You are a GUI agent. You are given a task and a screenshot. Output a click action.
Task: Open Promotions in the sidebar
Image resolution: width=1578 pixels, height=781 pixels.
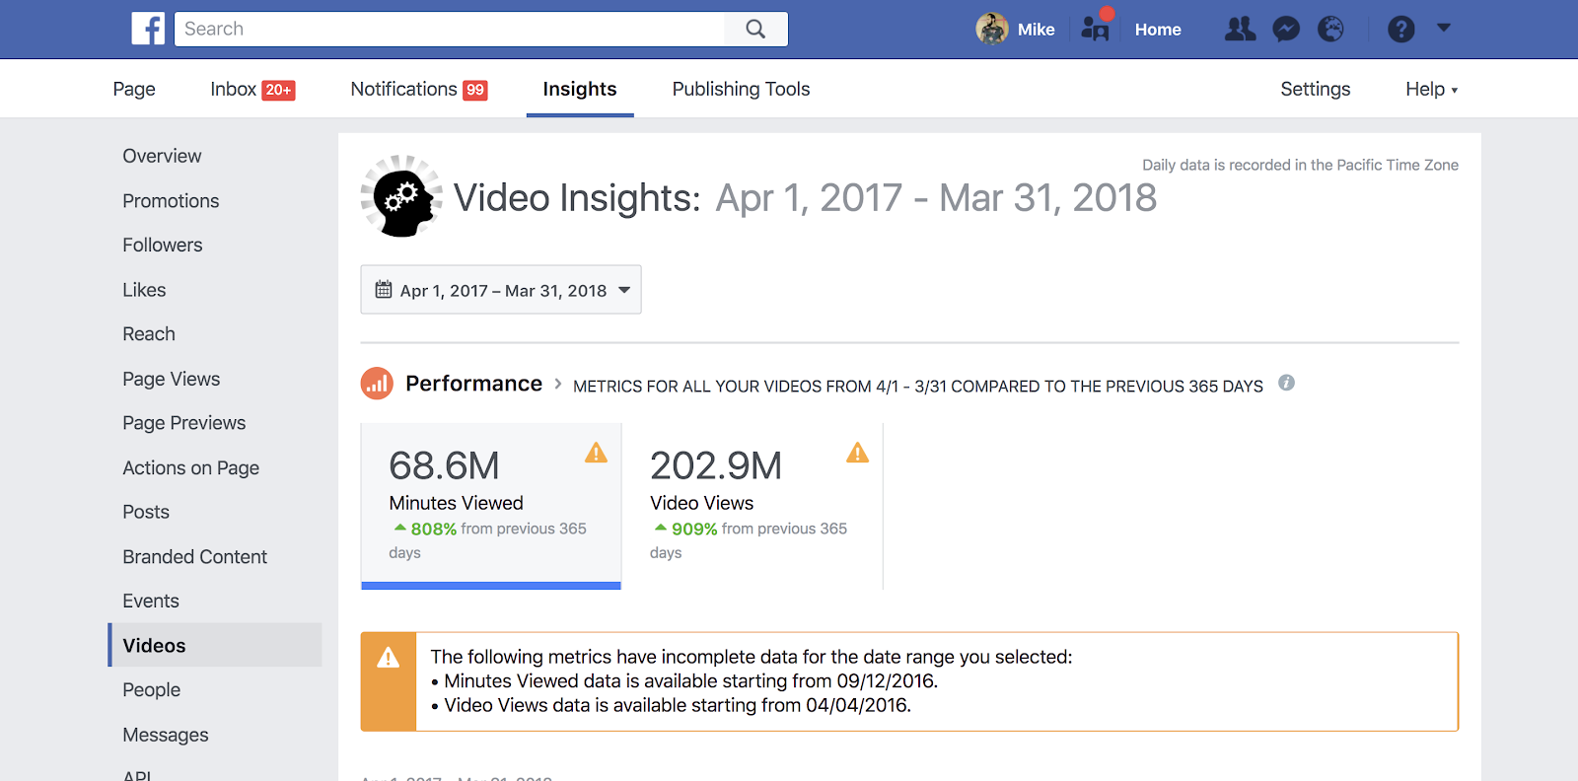[x=171, y=200]
